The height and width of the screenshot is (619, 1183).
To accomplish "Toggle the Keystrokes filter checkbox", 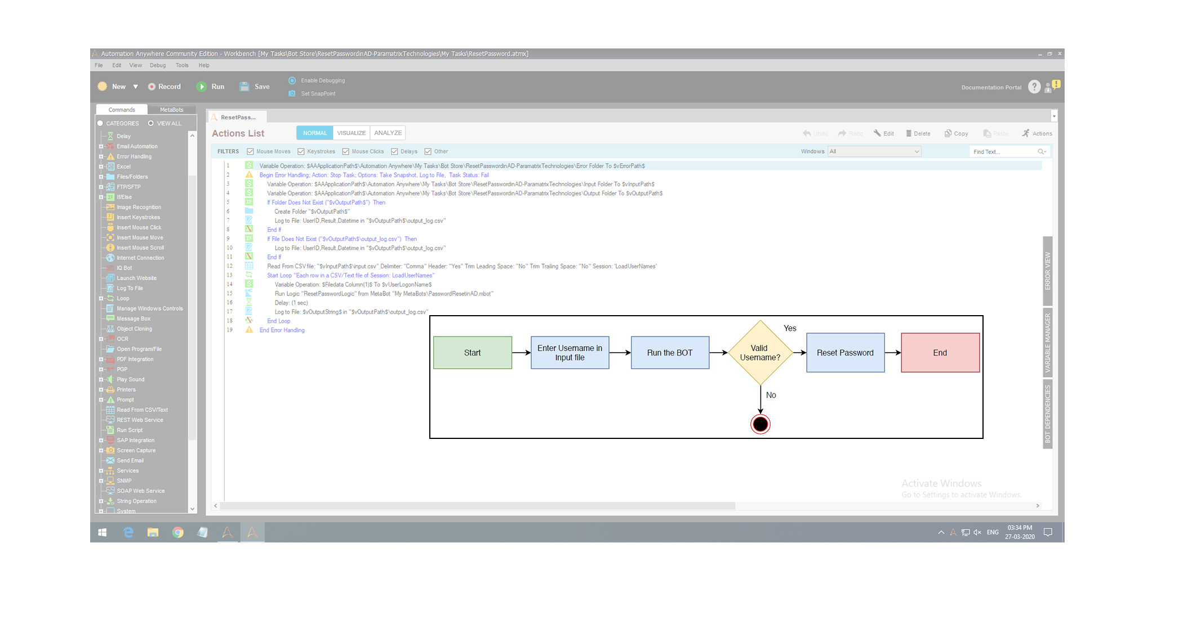I will click(301, 151).
